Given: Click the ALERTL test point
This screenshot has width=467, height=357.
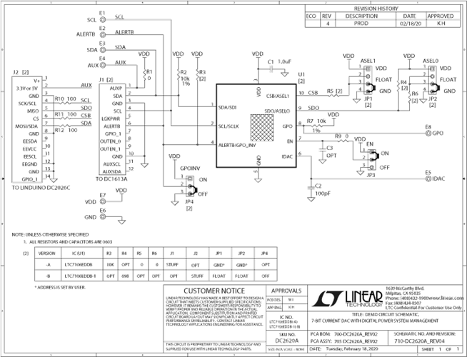Looking at the screenshot, I should [x=102, y=34].
